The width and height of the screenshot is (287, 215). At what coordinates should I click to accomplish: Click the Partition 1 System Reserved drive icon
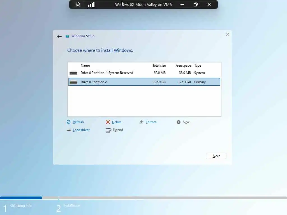point(73,73)
